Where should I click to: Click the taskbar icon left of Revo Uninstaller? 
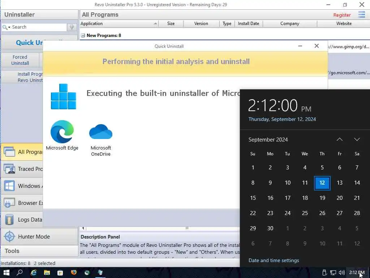pyautogui.click(x=87, y=273)
